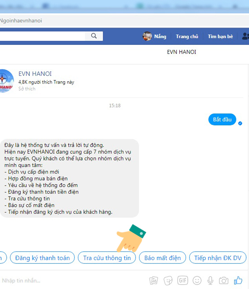Viewport: 249px width, 289px height.
Task: Click the message delivered checkmark icon
Action: coord(240,123)
